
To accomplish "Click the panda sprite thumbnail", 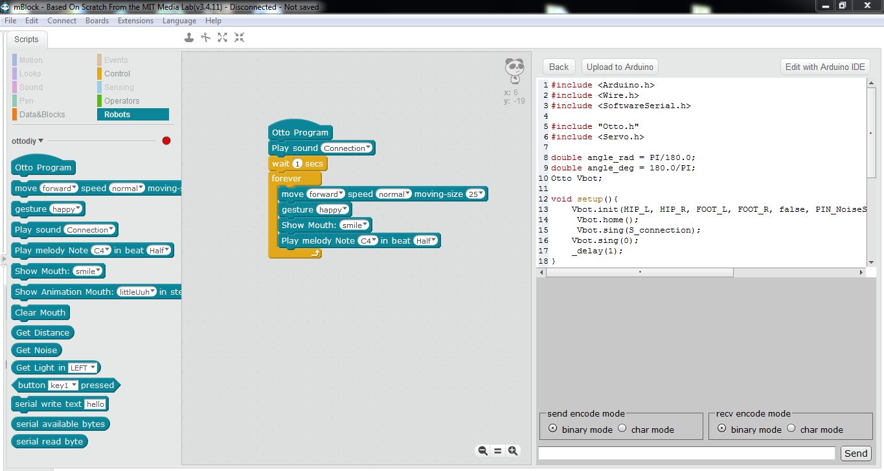I will pos(515,71).
